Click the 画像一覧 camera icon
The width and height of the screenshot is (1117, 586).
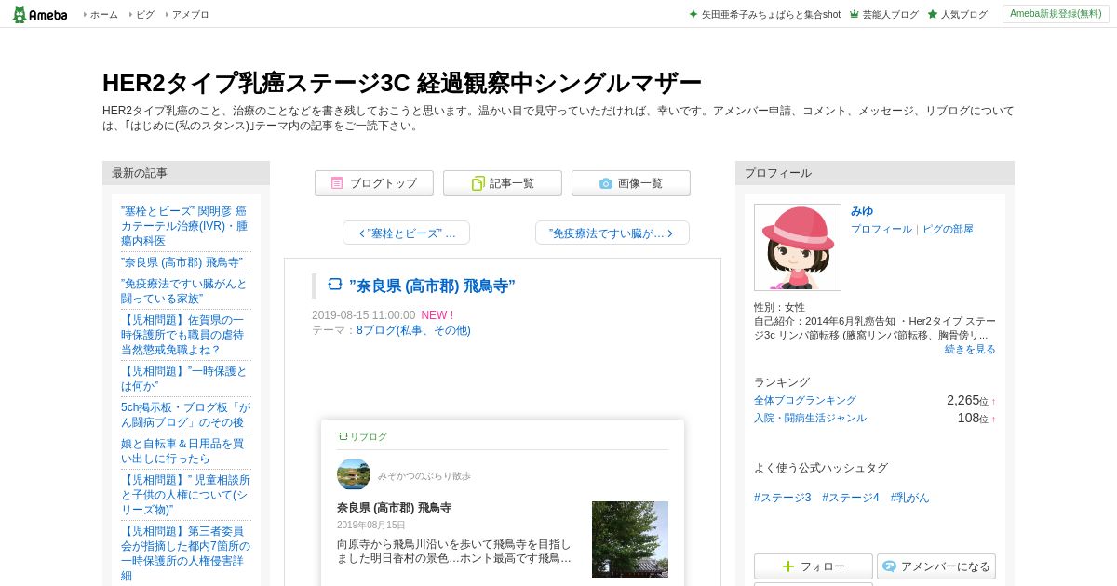click(x=606, y=183)
